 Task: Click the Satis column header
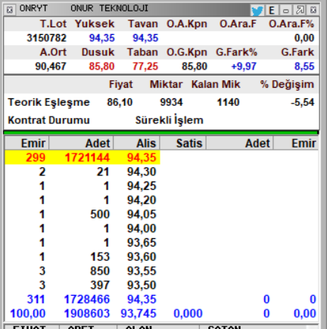[x=183, y=143]
